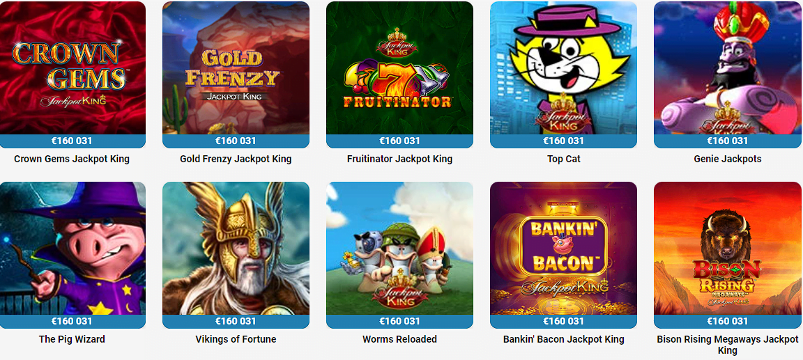Open the Genie Jackpots game image
The image size is (803, 360).
[727, 68]
